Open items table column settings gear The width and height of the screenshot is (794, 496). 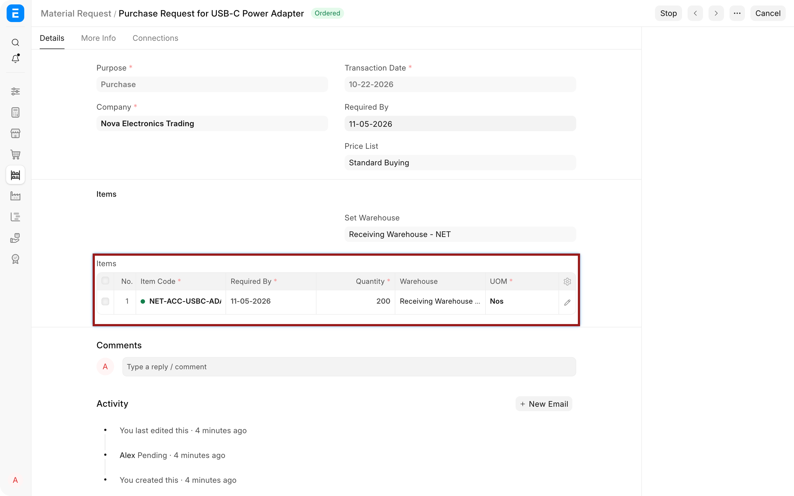point(567,281)
